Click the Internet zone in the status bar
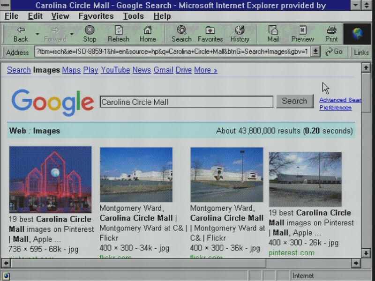The image size is (375, 281). coord(330,276)
